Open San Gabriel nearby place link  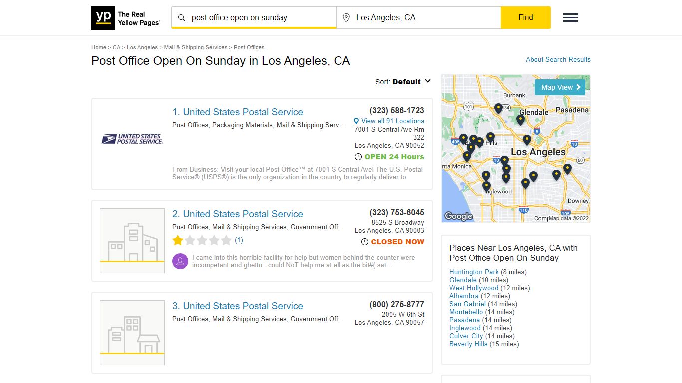click(x=467, y=304)
